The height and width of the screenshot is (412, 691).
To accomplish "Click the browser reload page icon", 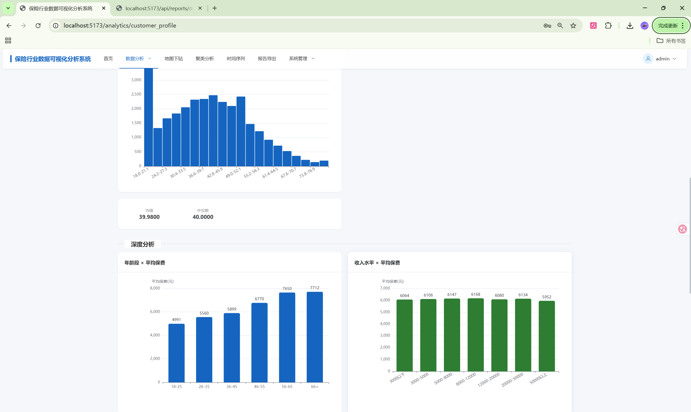I will (x=38, y=26).
